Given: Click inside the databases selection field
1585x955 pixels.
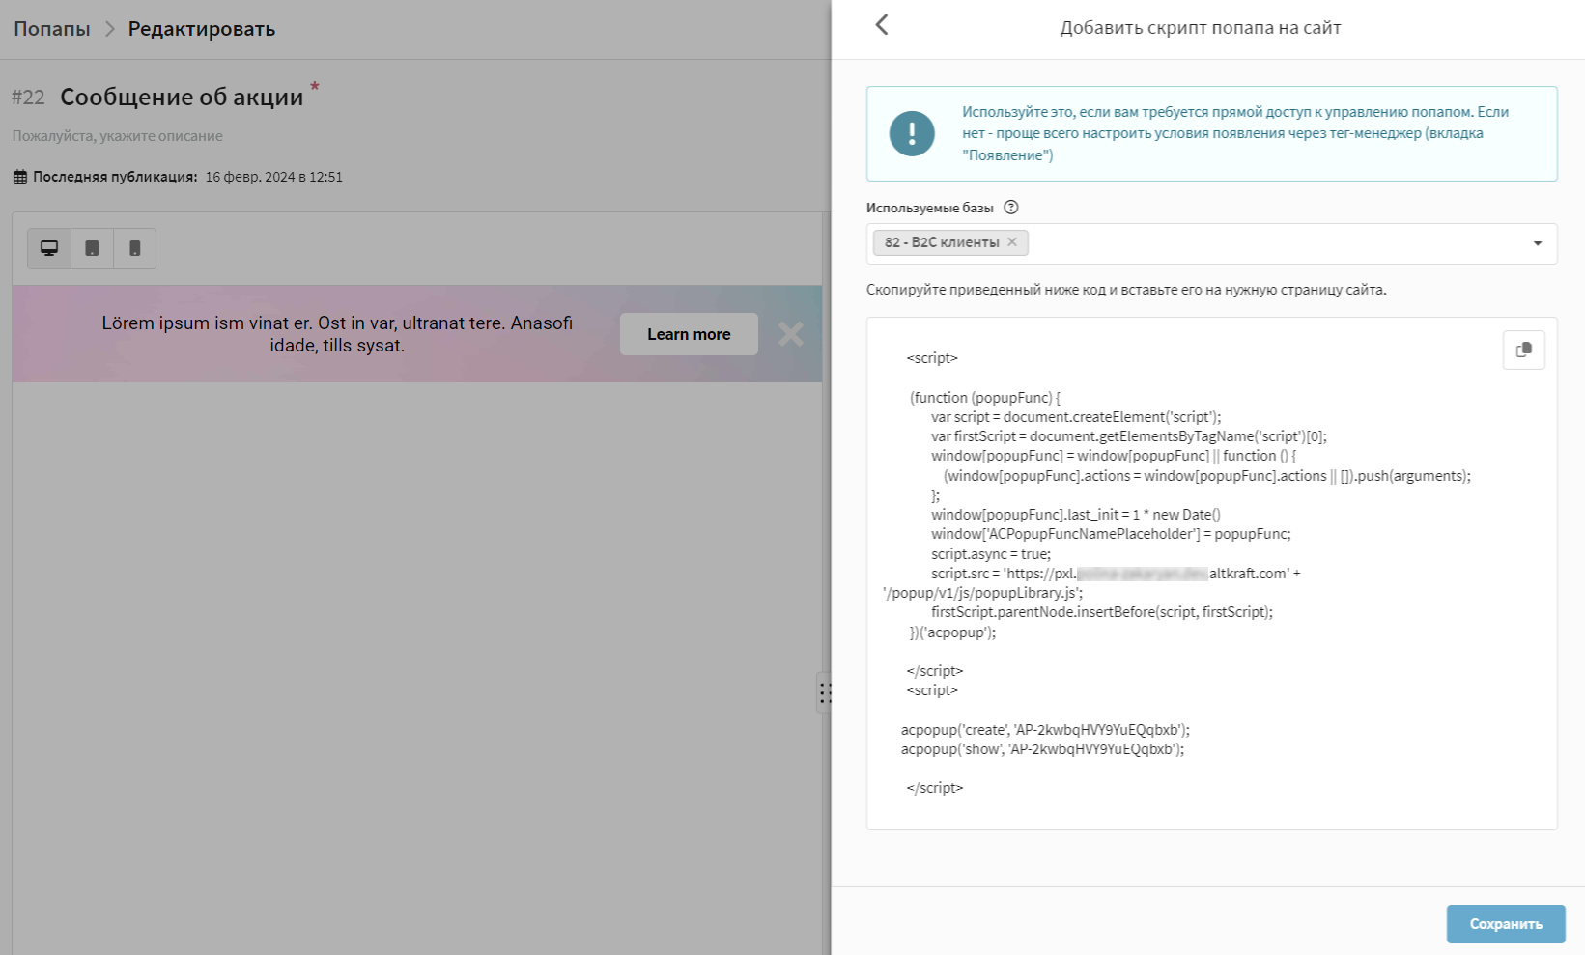Looking at the screenshot, I should [x=1211, y=243].
